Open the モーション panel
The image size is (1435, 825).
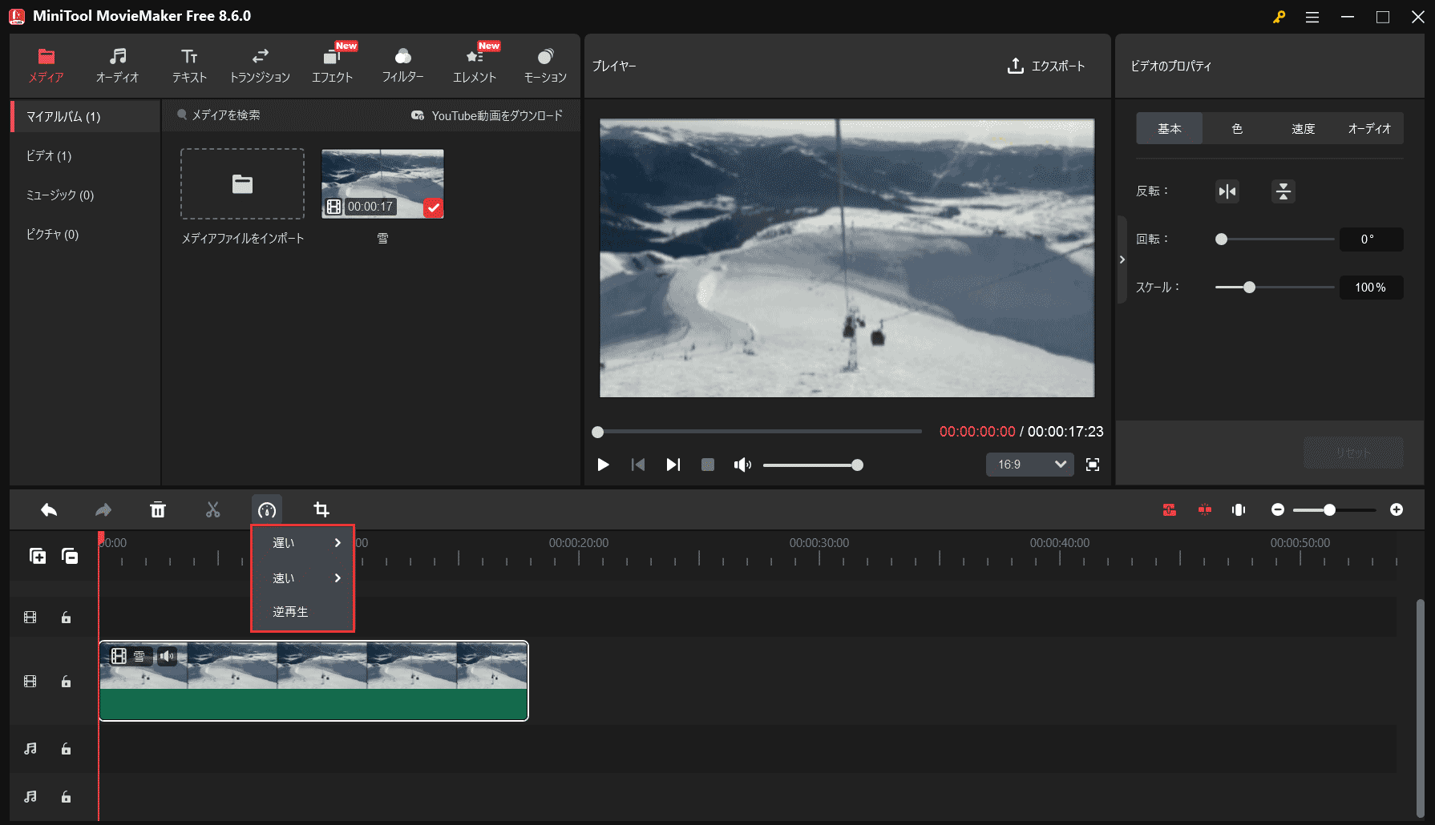click(545, 64)
